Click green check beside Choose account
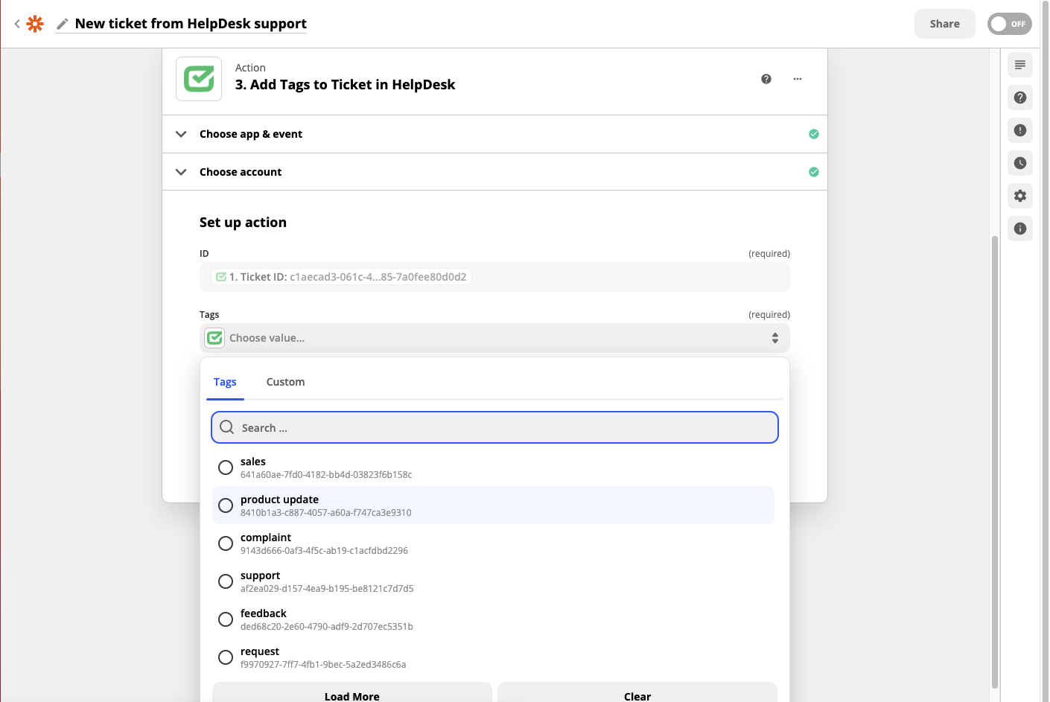The height and width of the screenshot is (702, 1050). pos(814,172)
